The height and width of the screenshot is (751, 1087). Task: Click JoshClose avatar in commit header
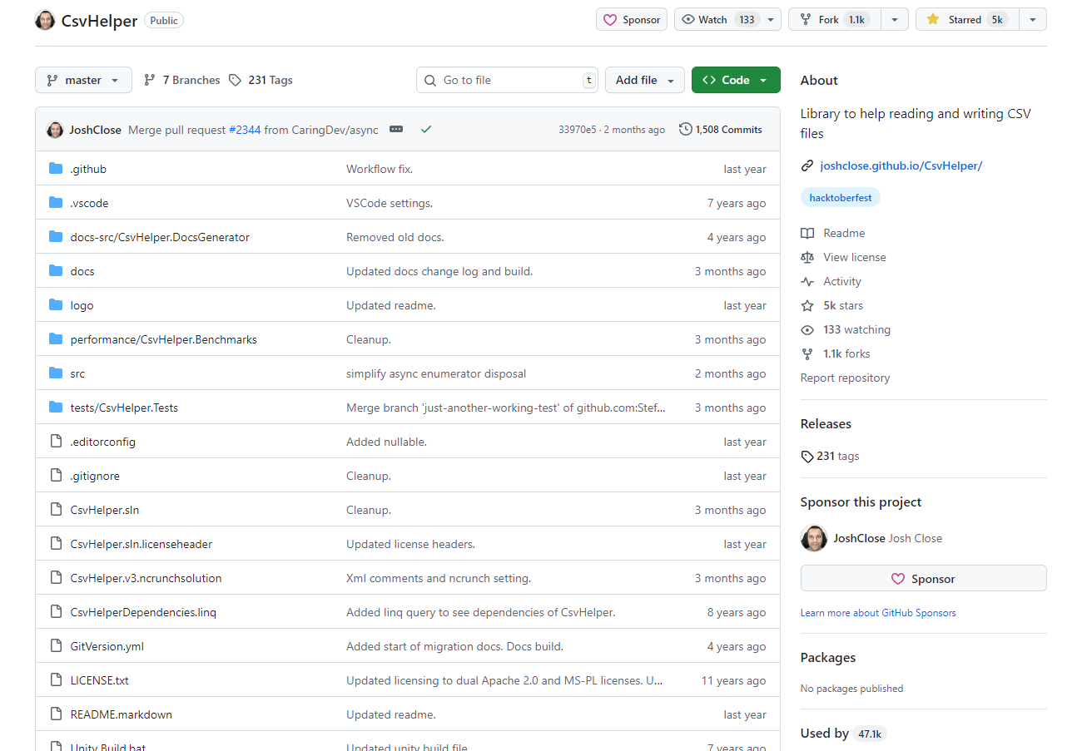click(55, 130)
